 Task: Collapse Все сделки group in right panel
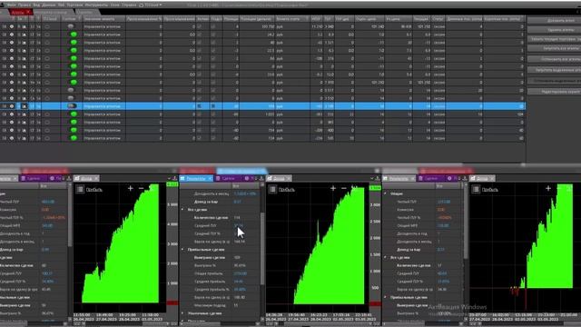[x=386, y=257]
